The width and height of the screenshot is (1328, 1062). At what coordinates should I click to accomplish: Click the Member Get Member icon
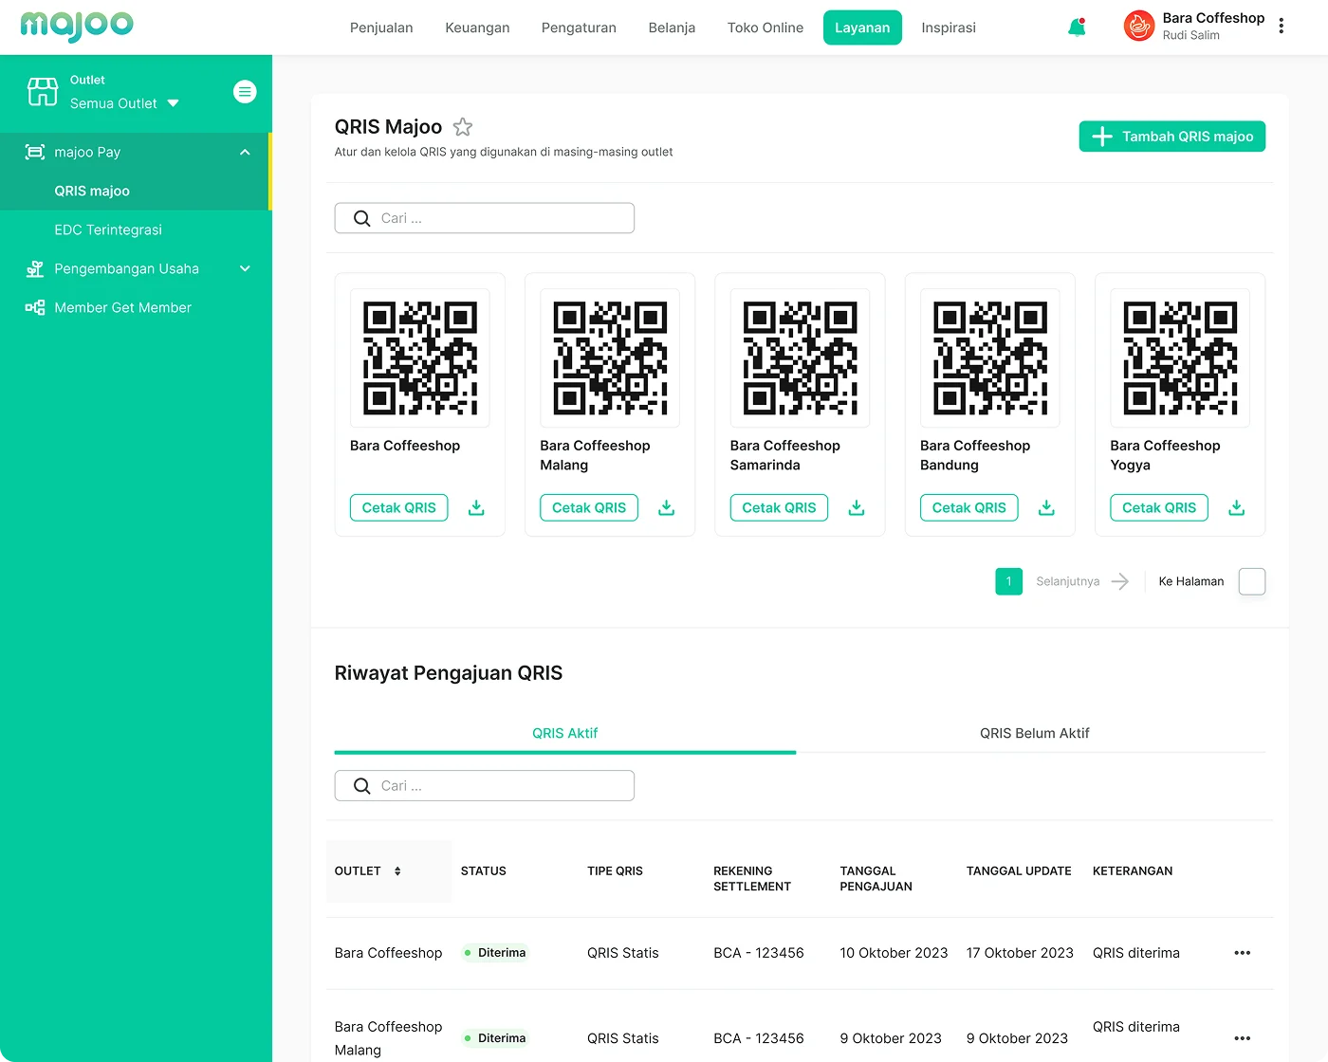point(35,307)
